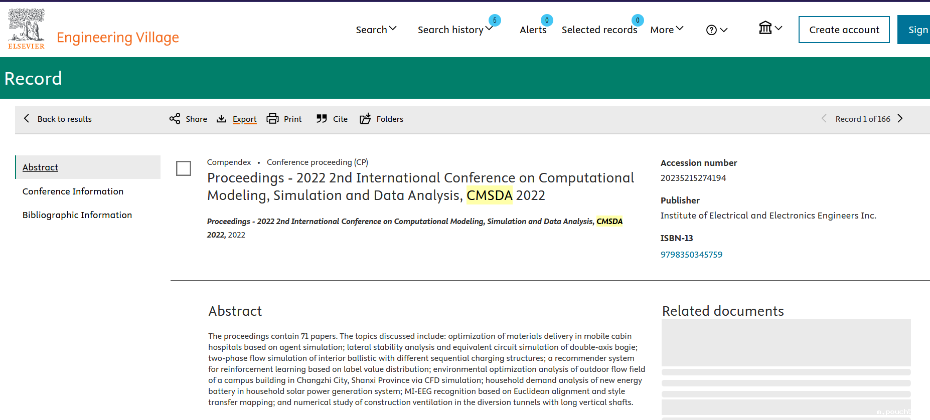Open Alerts in the top navigation
The width and height of the screenshot is (930, 420).
(x=533, y=30)
